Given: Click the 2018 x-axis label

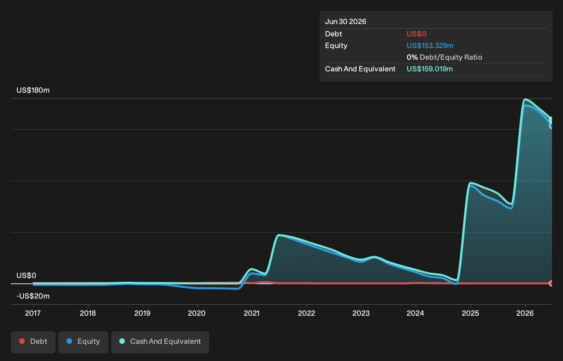Looking at the screenshot, I should [88, 313].
